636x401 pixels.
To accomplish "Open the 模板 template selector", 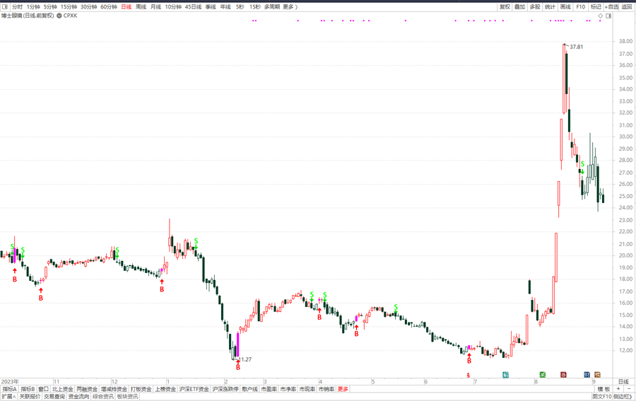I will (603, 389).
